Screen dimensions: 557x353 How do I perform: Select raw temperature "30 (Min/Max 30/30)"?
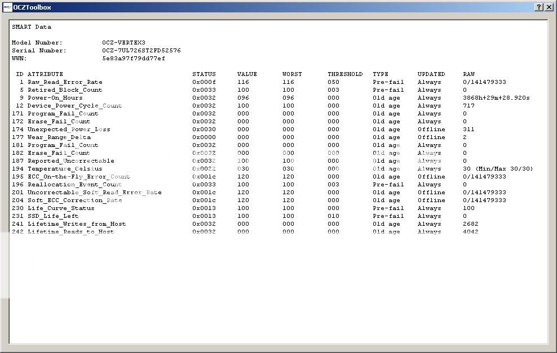pos(498,168)
